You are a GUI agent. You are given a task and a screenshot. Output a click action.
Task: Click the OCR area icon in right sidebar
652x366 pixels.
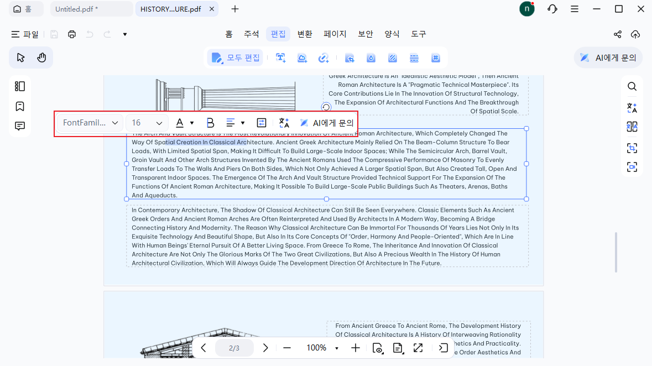pyautogui.click(x=632, y=148)
